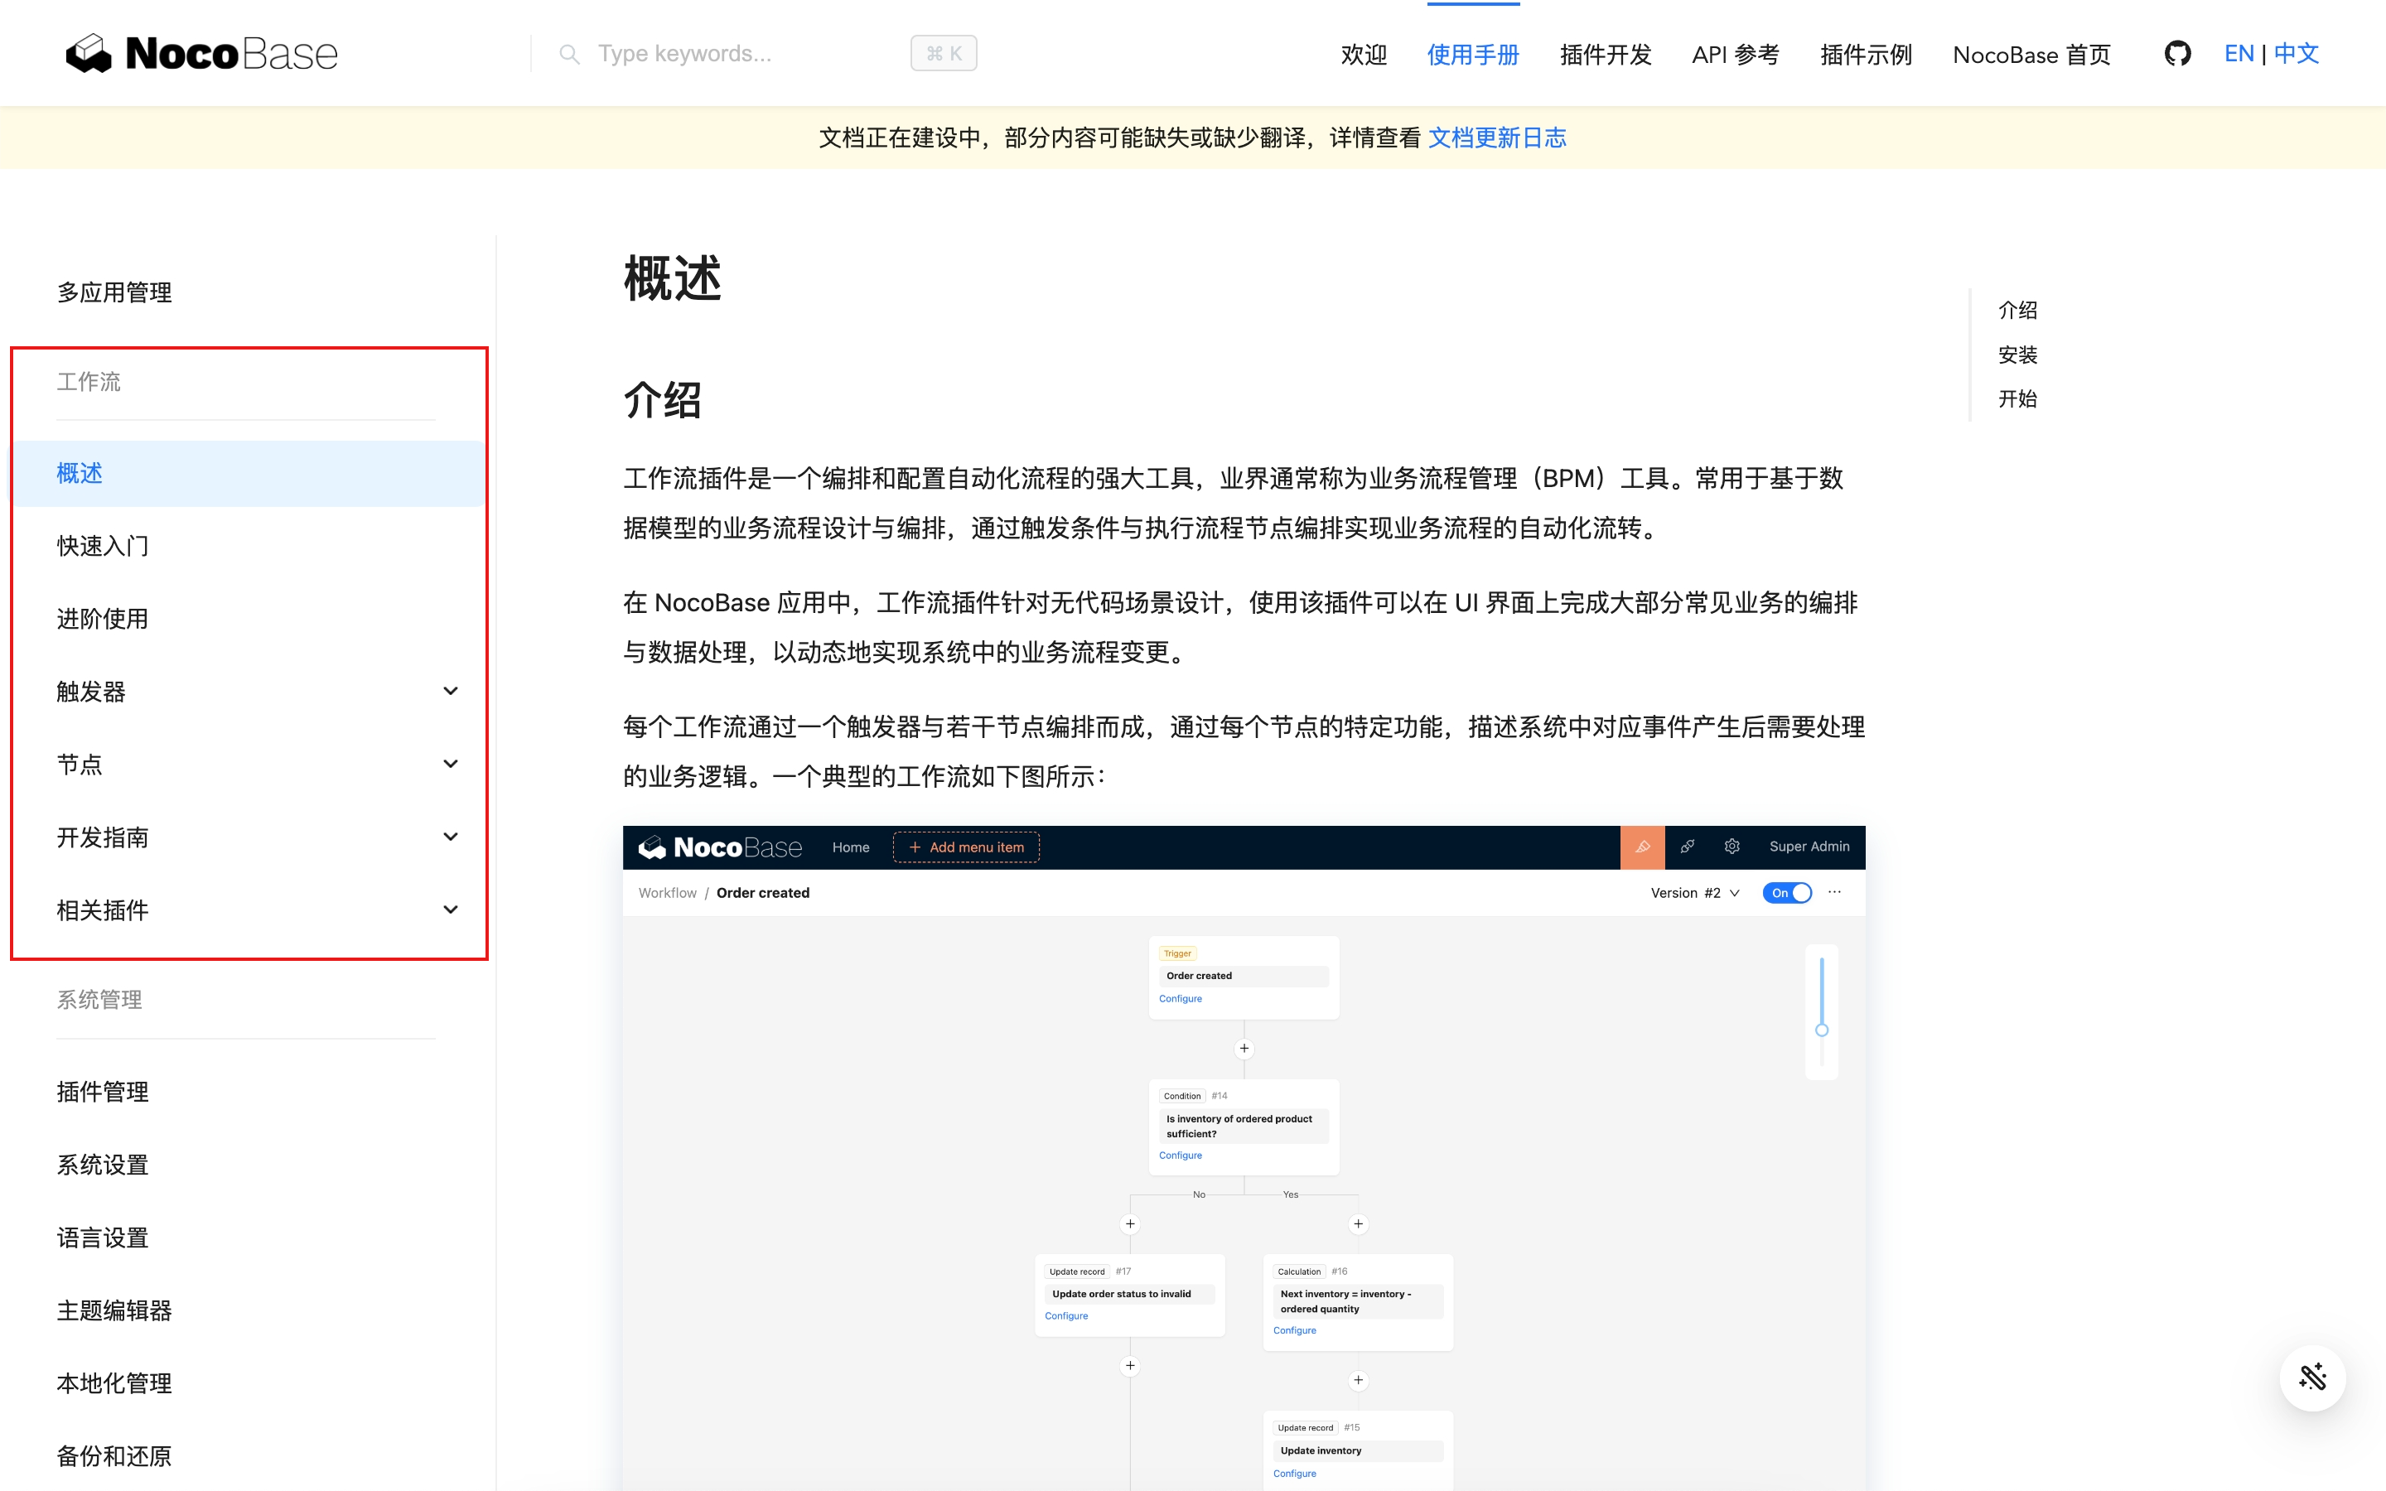Click the plugin manager icon in screenshot

(1687, 846)
